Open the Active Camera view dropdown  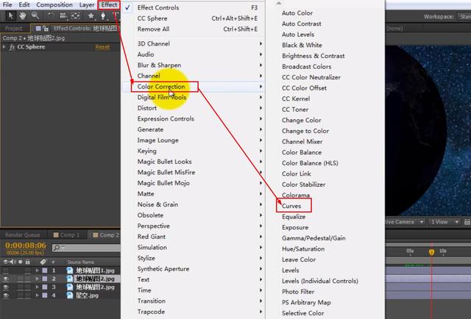(x=405, y=222)
